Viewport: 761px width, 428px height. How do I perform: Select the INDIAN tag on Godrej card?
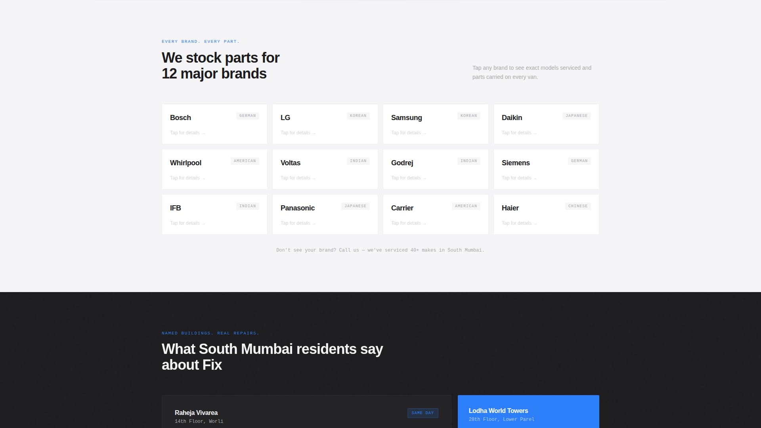click(x=469, y=161)
